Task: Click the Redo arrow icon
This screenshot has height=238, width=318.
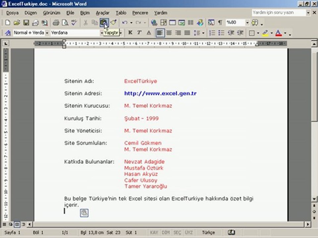Action: coord(138,22)
